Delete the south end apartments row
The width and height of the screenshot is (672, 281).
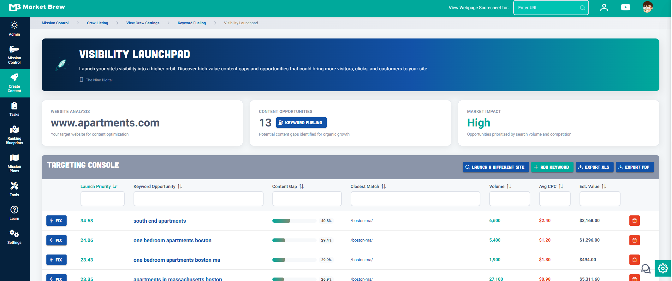[x=634, y=221]
